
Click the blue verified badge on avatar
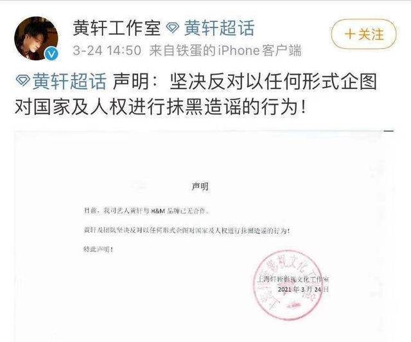[x=51, y=54]
